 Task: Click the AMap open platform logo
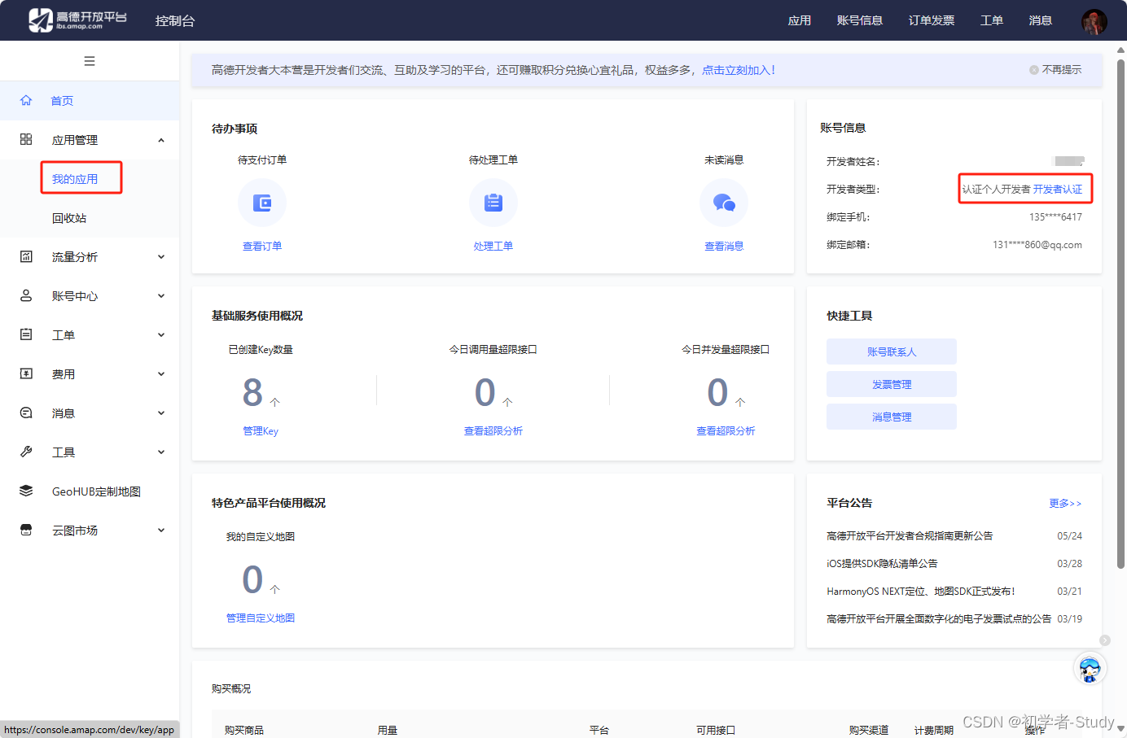tap(77, 20)
